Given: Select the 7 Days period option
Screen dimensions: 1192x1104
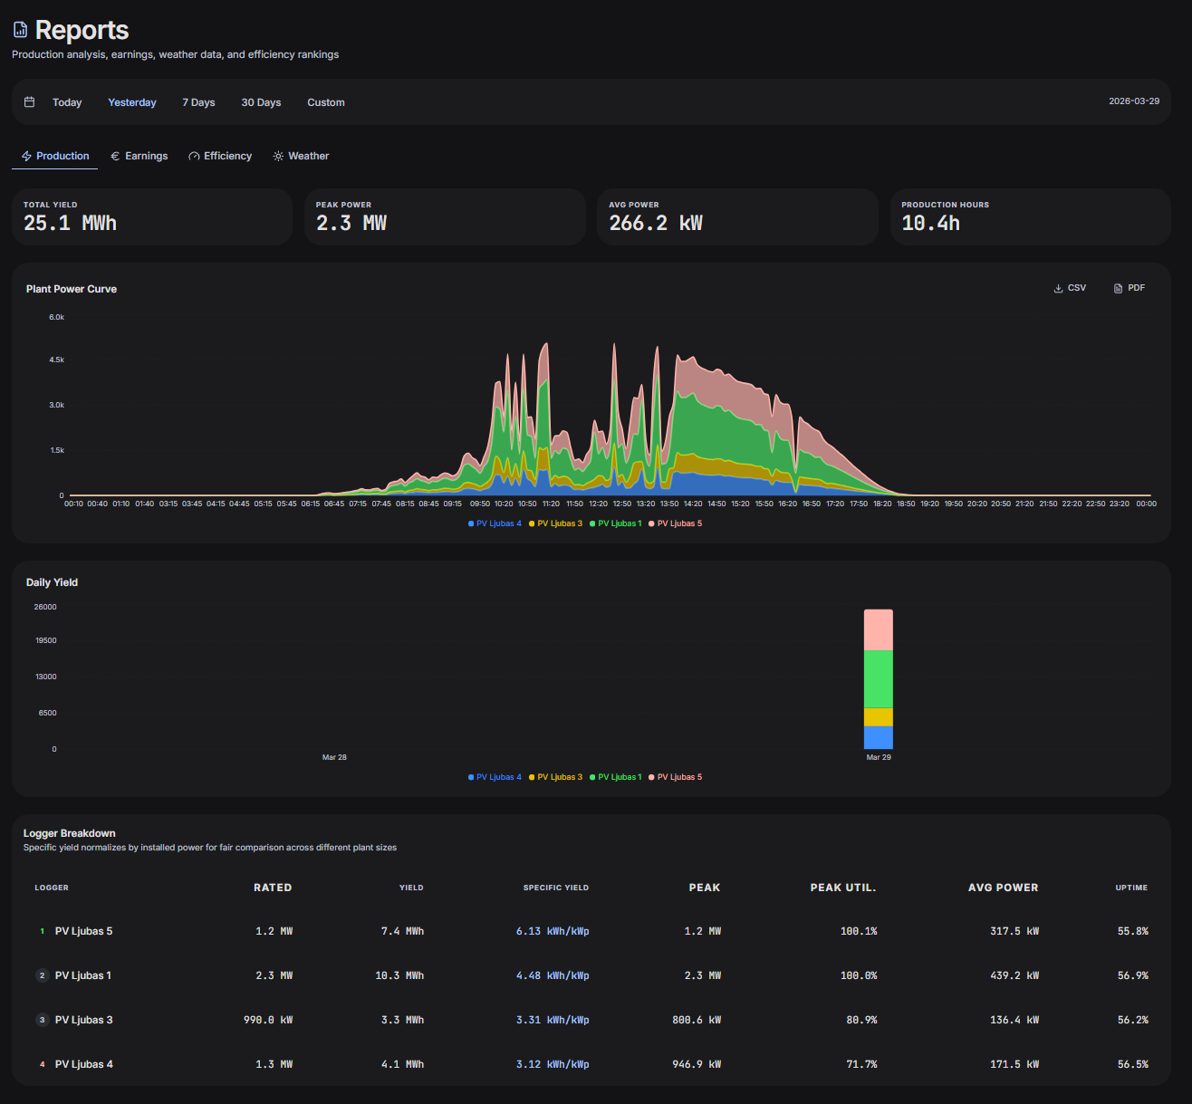Looking at the screenshot, I should (198, 101).
